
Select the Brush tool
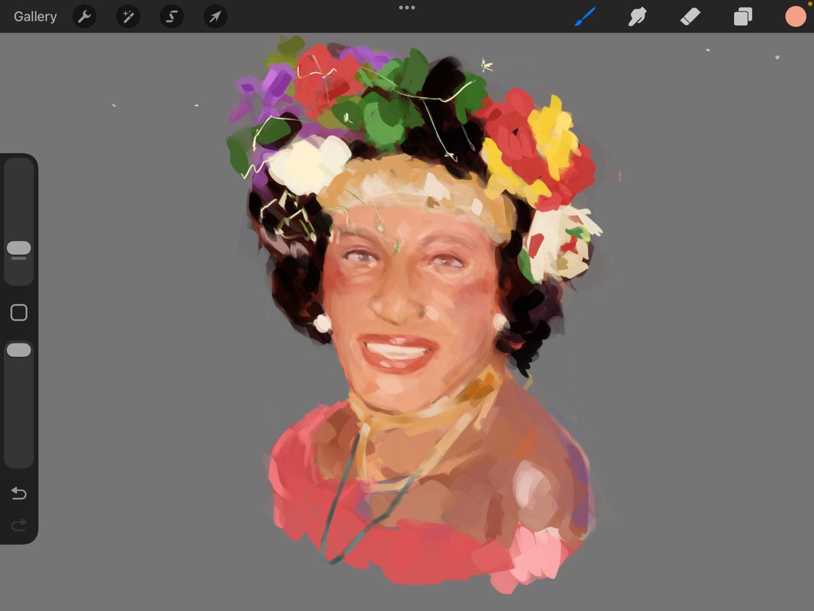pyautogui.click(x=584, y=17)
